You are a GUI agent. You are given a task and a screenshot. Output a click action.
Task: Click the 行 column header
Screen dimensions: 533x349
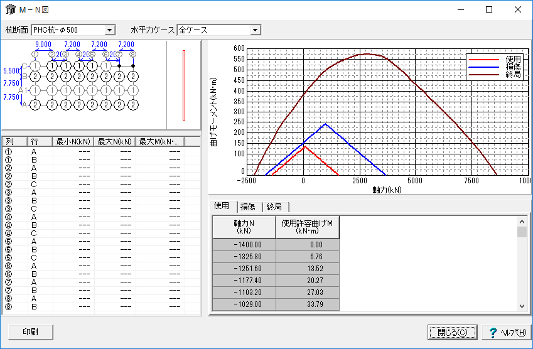40,142
